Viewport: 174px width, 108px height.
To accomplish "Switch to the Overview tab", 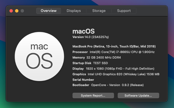I will point(49,11).
